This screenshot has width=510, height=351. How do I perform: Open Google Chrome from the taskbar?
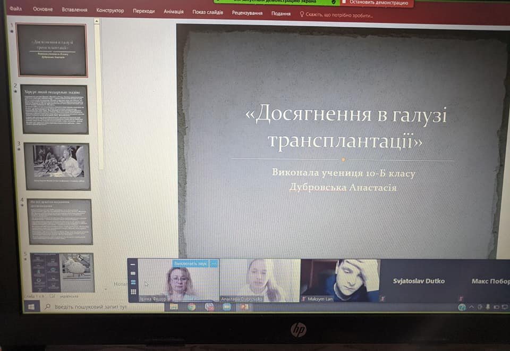[192, 307]
